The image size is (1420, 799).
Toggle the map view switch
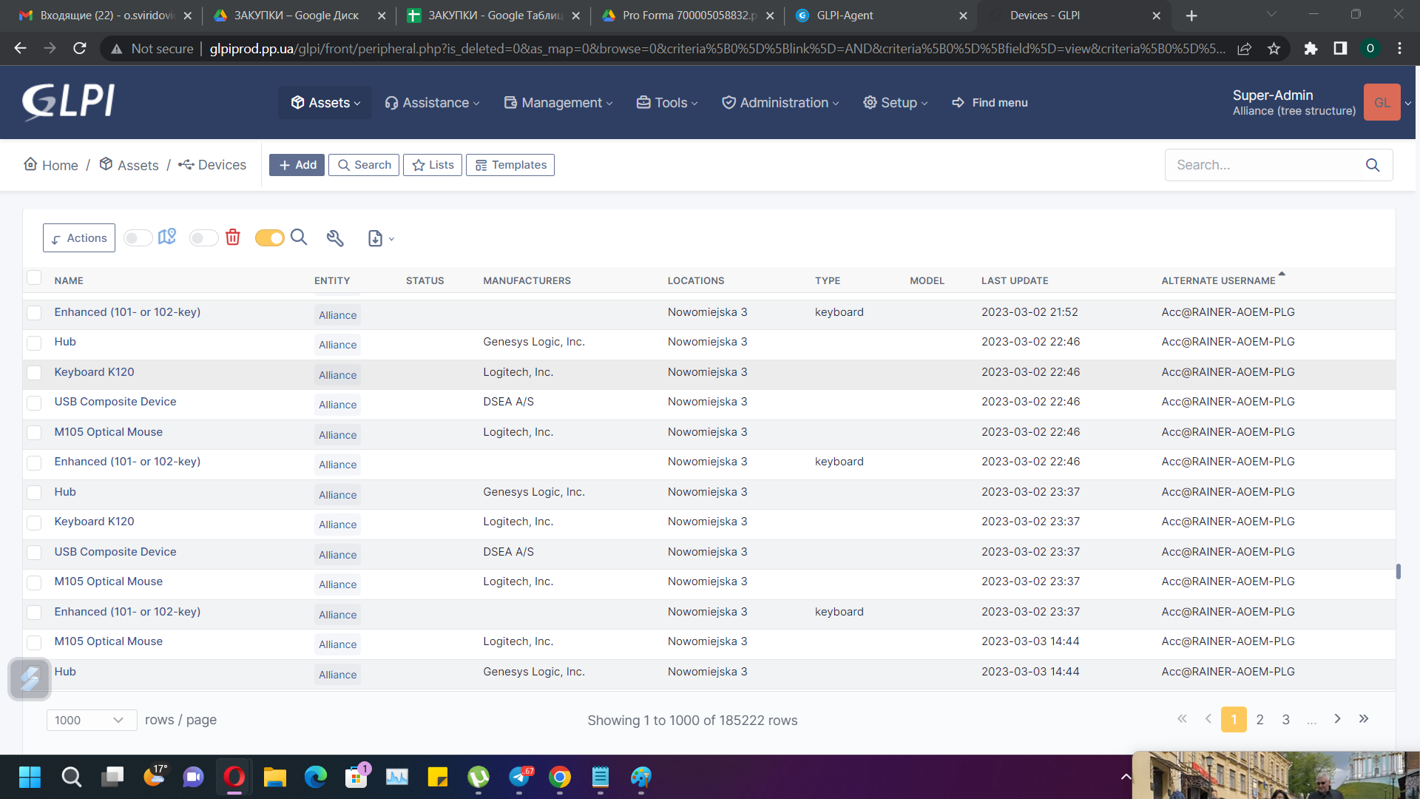click(x=138, y=238)
